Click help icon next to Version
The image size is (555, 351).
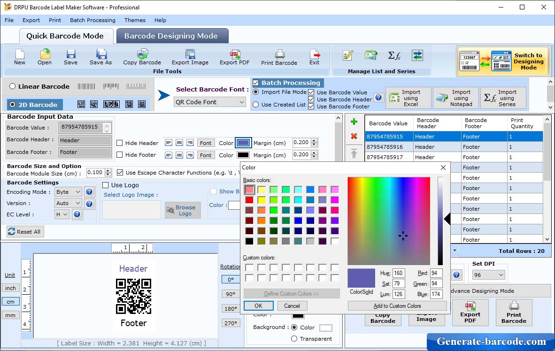pyautogui.click(x=90, y=204)
